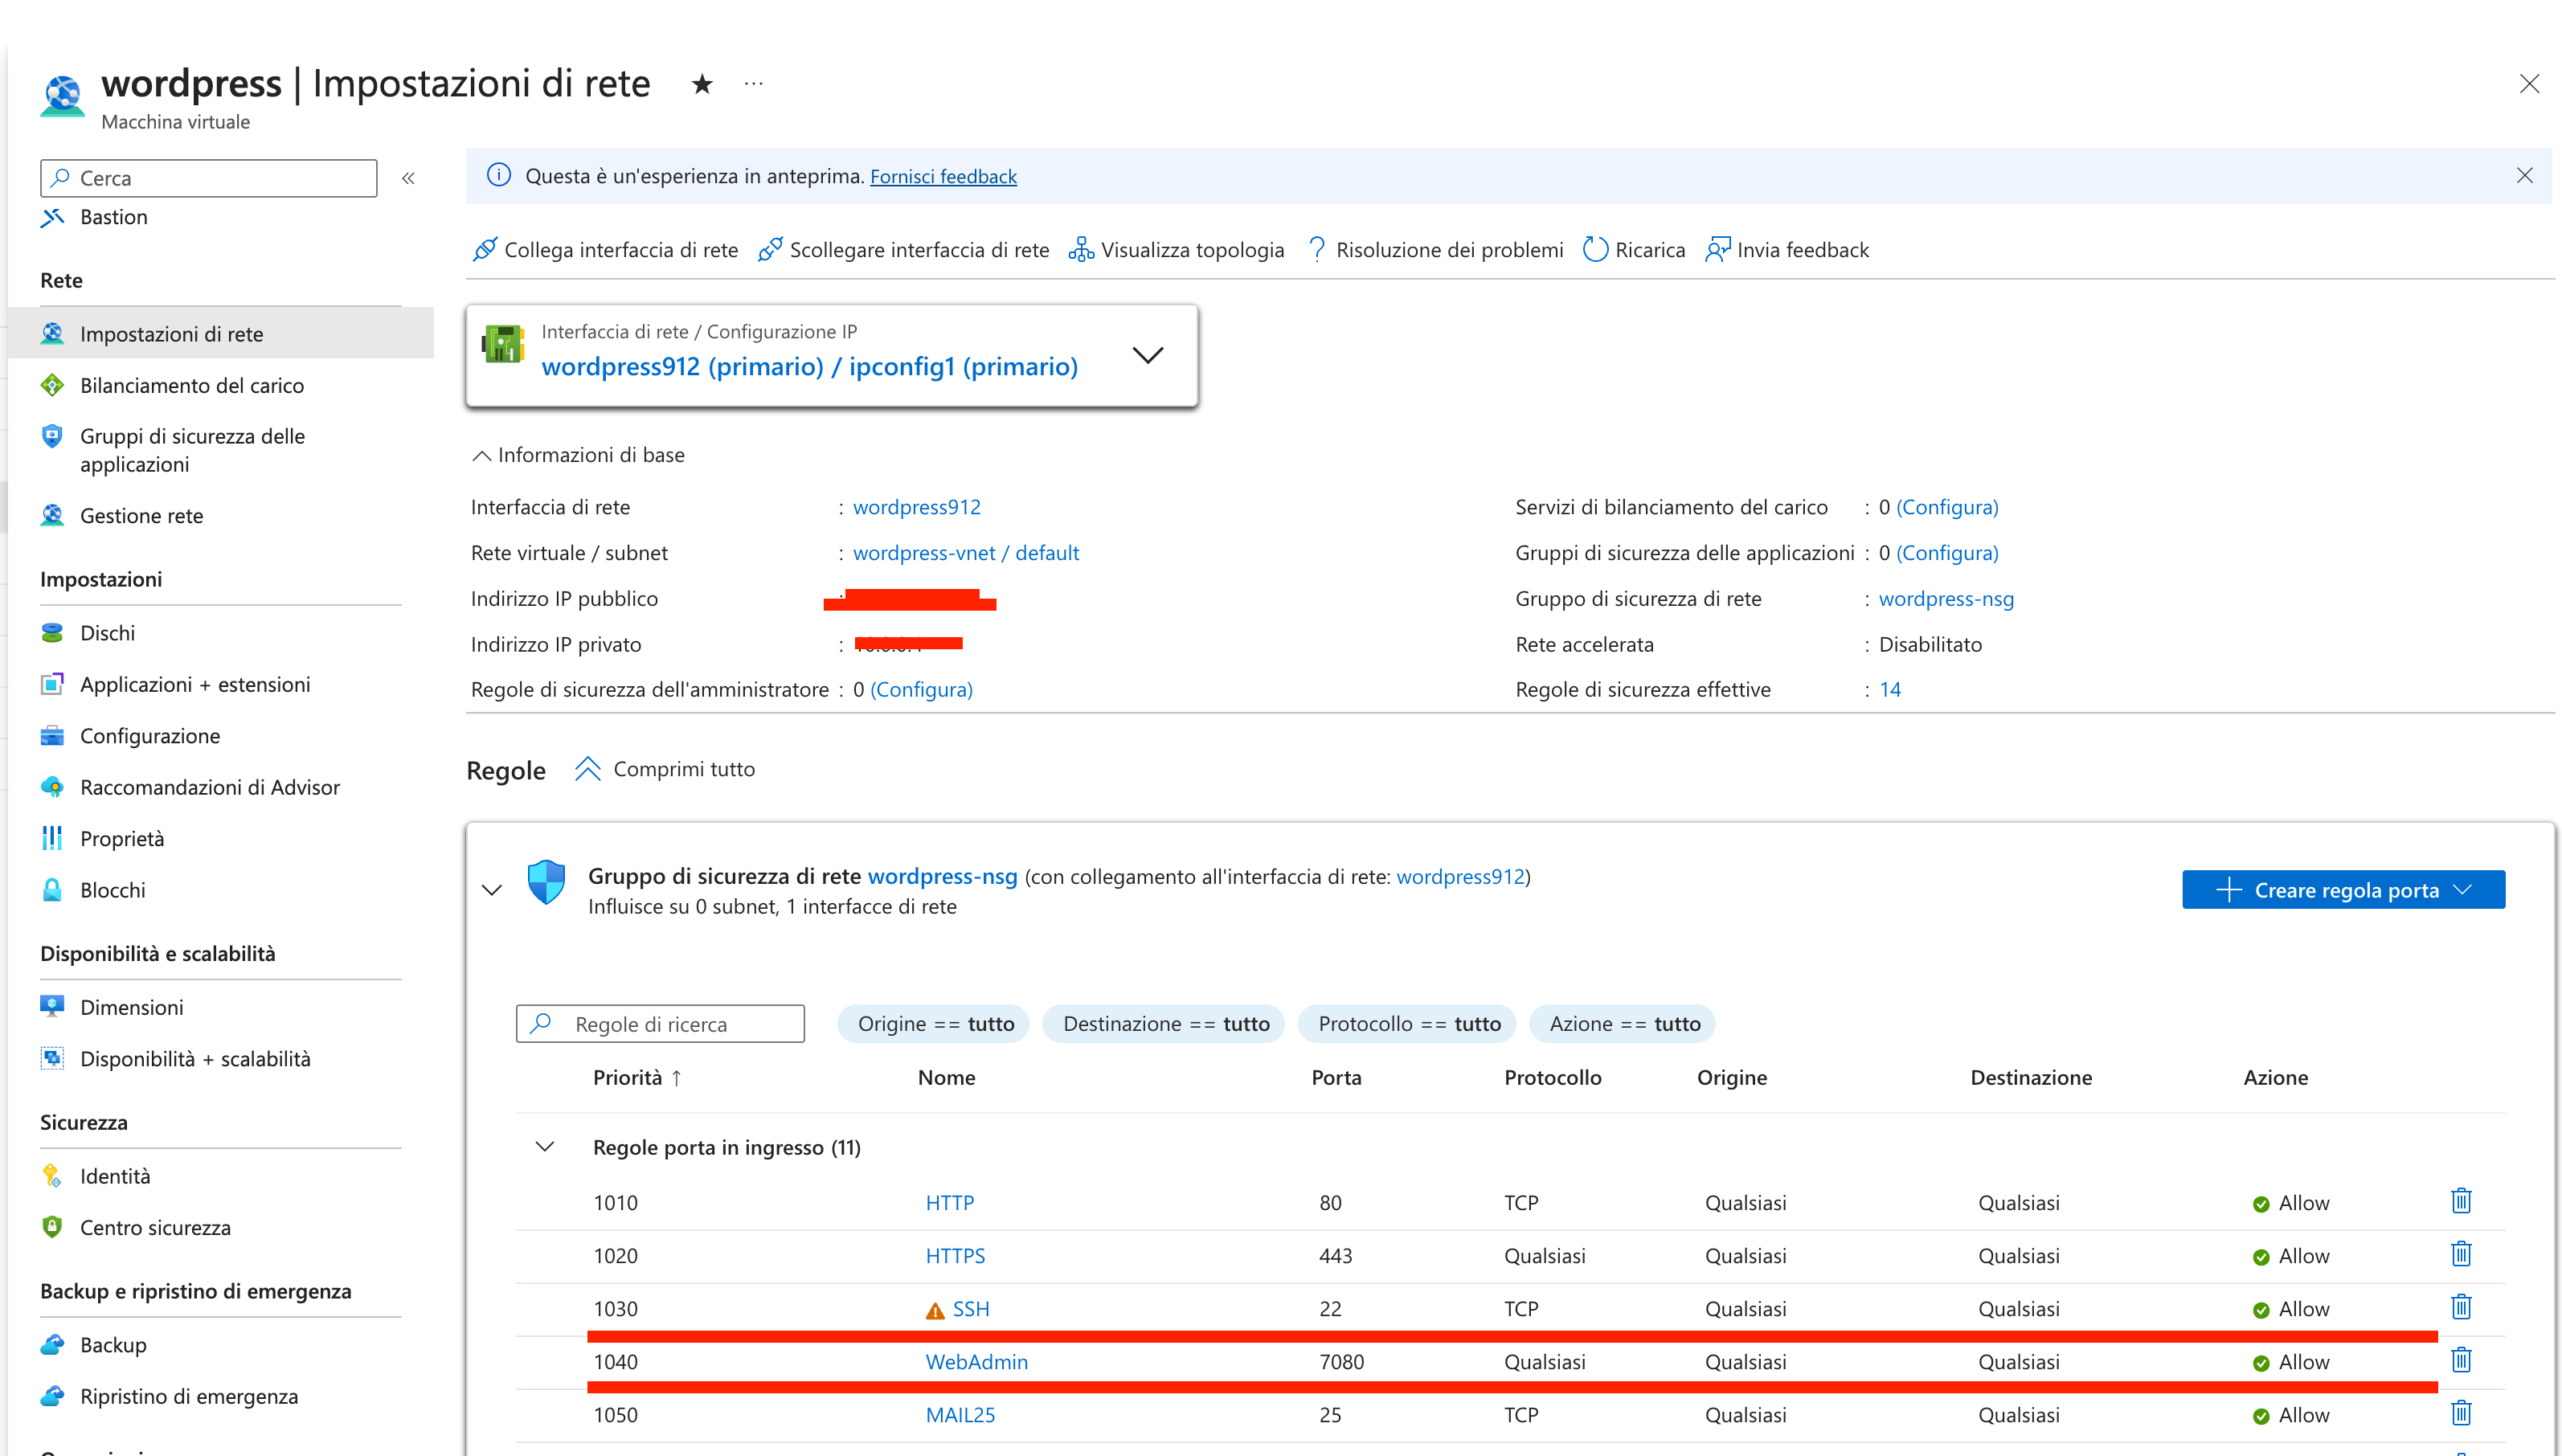
Task: Collapse the wordpress-nsg security group panel
Action: (x=491, y=890)
